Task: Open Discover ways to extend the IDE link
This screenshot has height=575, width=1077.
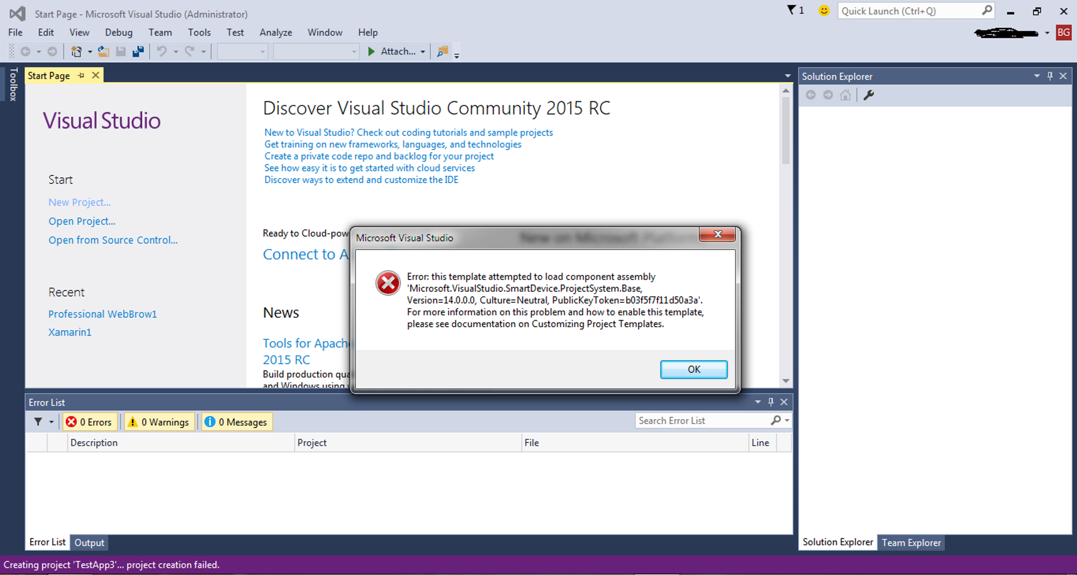Action: pyautogui.click(x=361, y=180)
